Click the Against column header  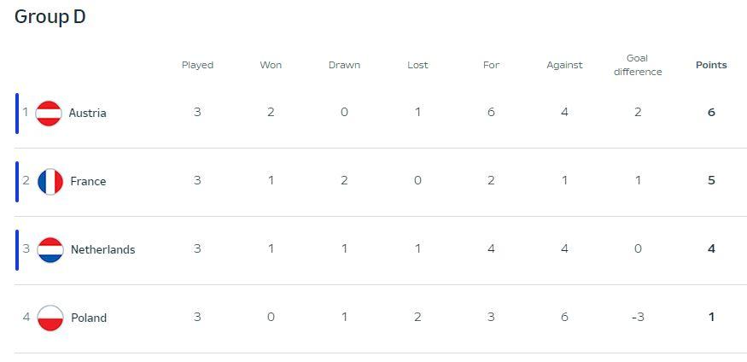click(564, 65)
